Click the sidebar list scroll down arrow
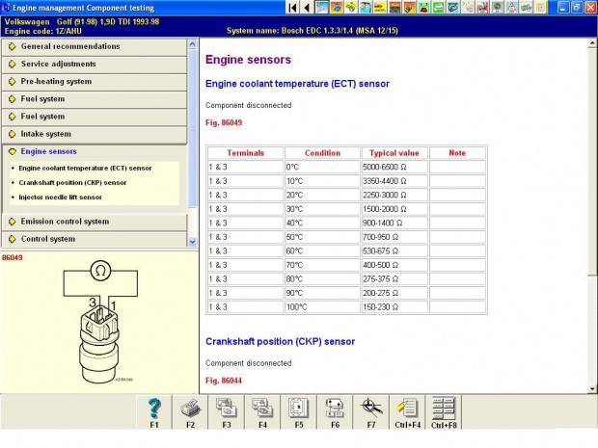This screenshot has width=598, height=448. [192, 242]
